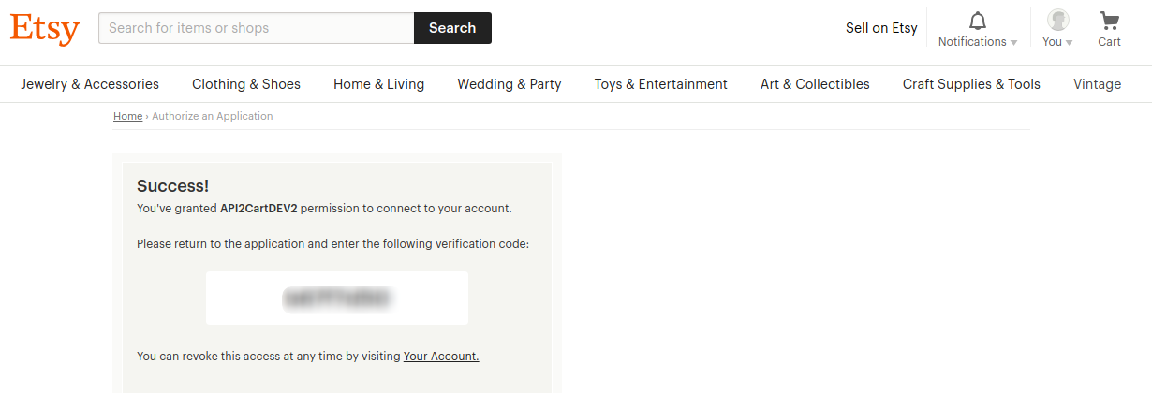Focus the search for items field
The image size is (1152, 393).
tap(257, 28)
